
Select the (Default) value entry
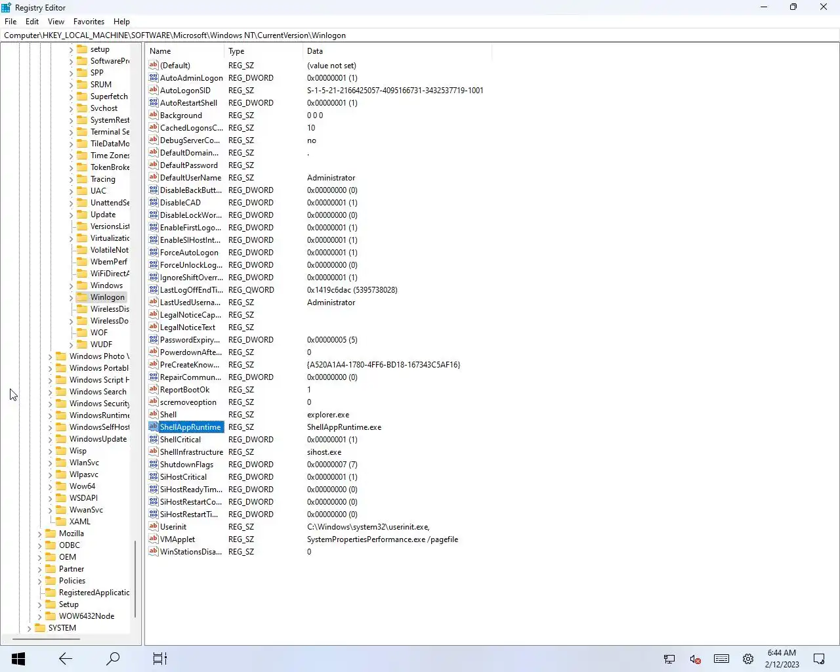[x=175, y=66]
